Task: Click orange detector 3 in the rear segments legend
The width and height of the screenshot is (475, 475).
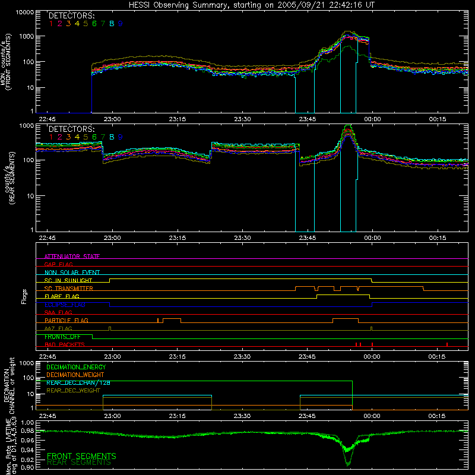Action: tap(68, 137)
